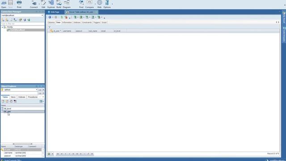The width and height of the screenshot is (286, 161).
Task: Open a file with the Open button
Action: coord(4,4)
